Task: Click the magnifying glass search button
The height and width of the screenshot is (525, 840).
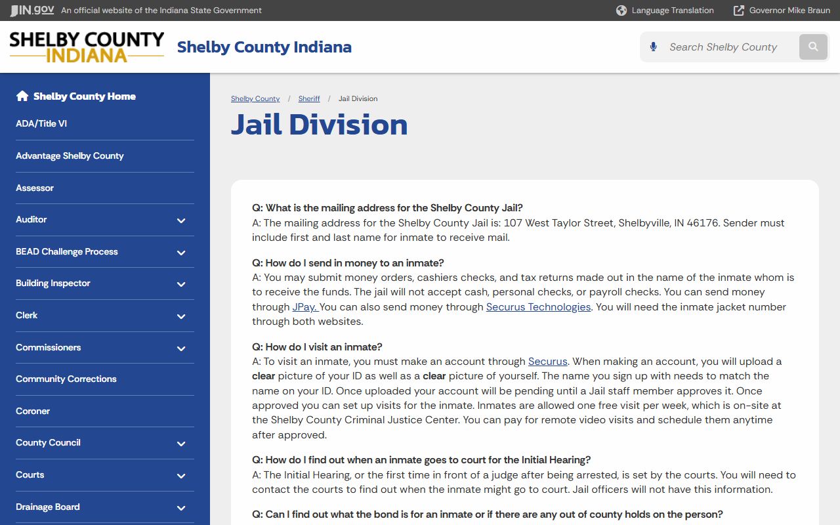Action: pyautogui.click(x=813, y=47)
